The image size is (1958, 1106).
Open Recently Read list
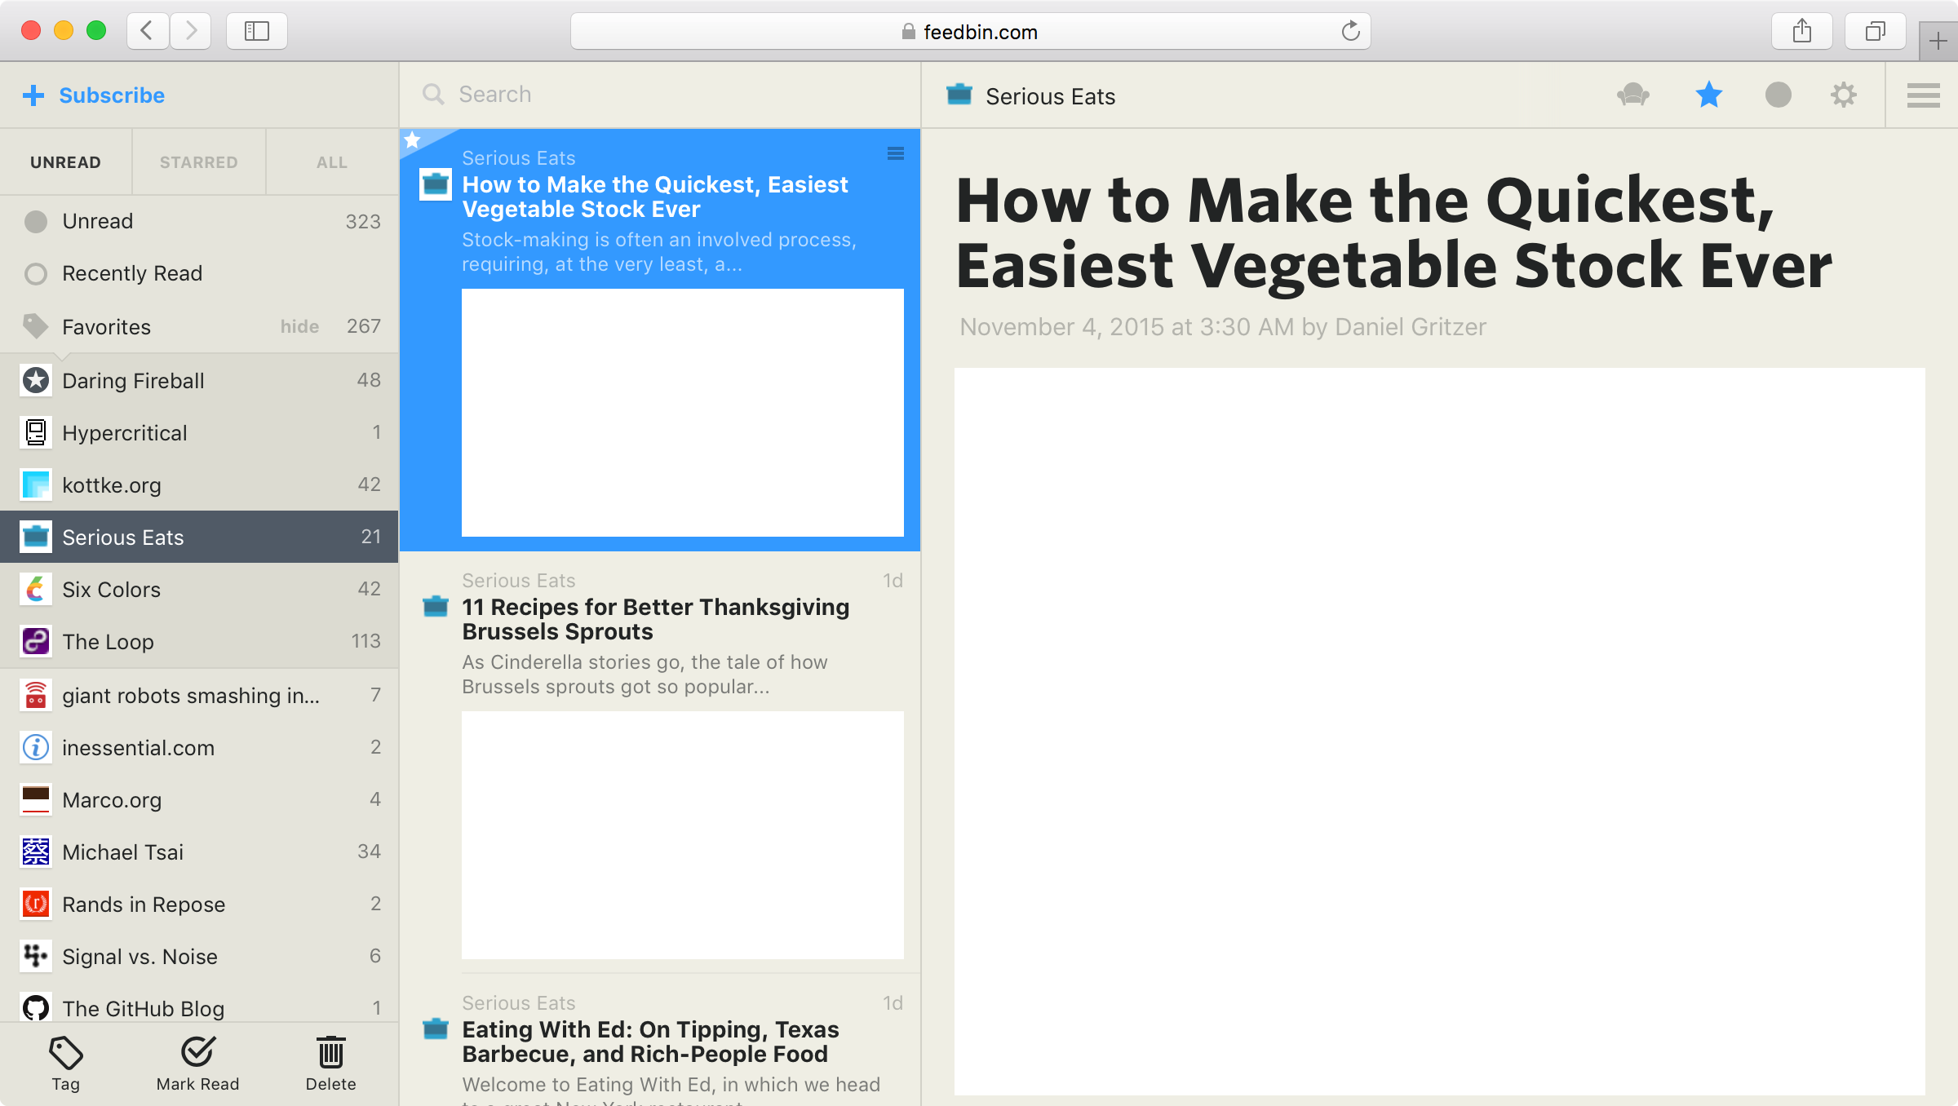(x=199, y=273)
